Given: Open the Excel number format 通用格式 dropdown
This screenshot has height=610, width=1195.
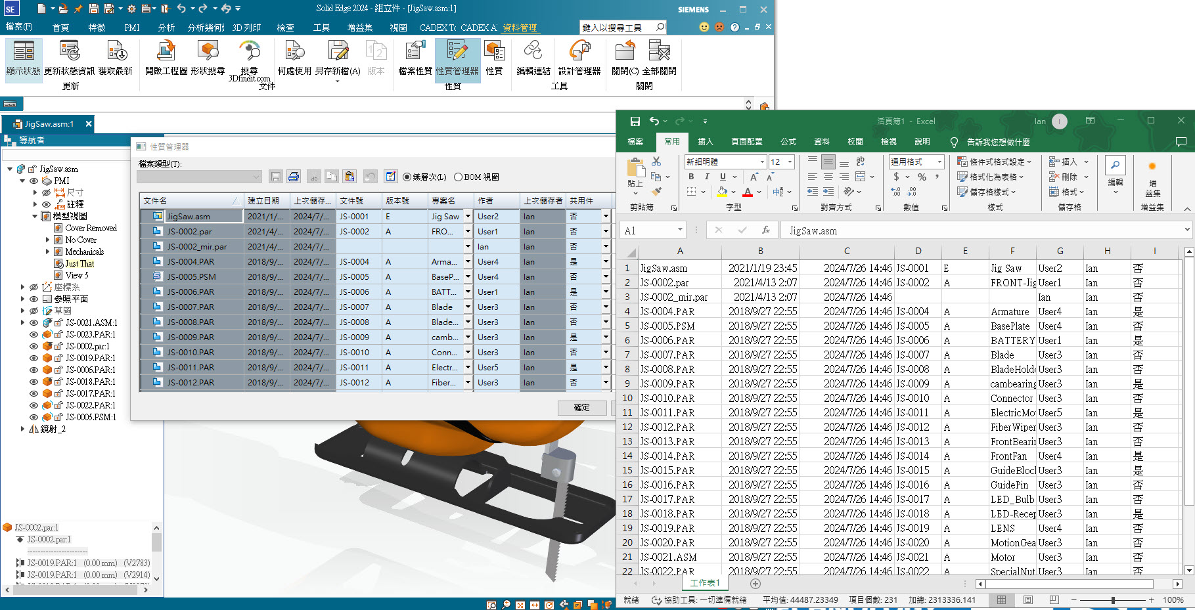Looking at the screenshot, I should [x=939, y=162].
